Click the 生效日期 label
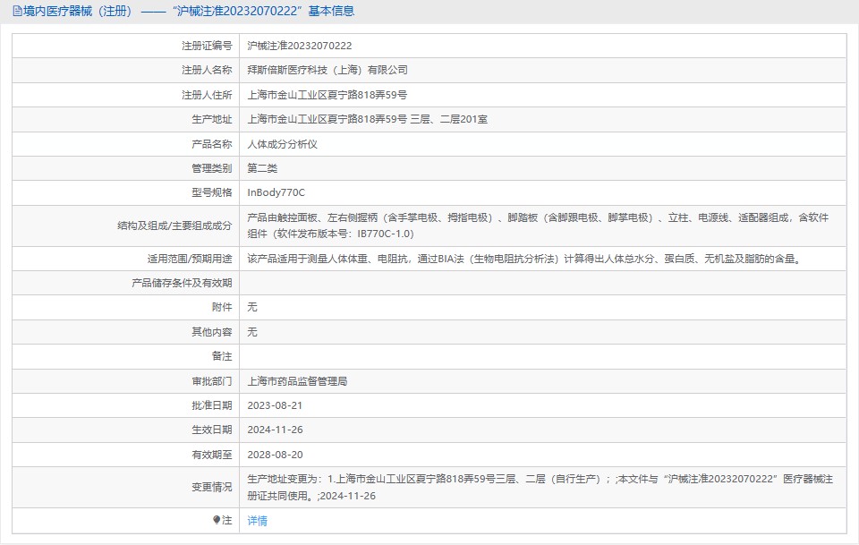Viewport: 859px width, 545px height. tap(211, 430)
